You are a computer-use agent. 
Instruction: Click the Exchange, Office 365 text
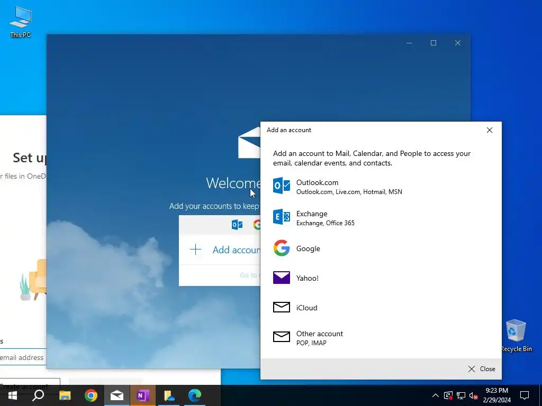pyautogui.click(x=326, y=223)
